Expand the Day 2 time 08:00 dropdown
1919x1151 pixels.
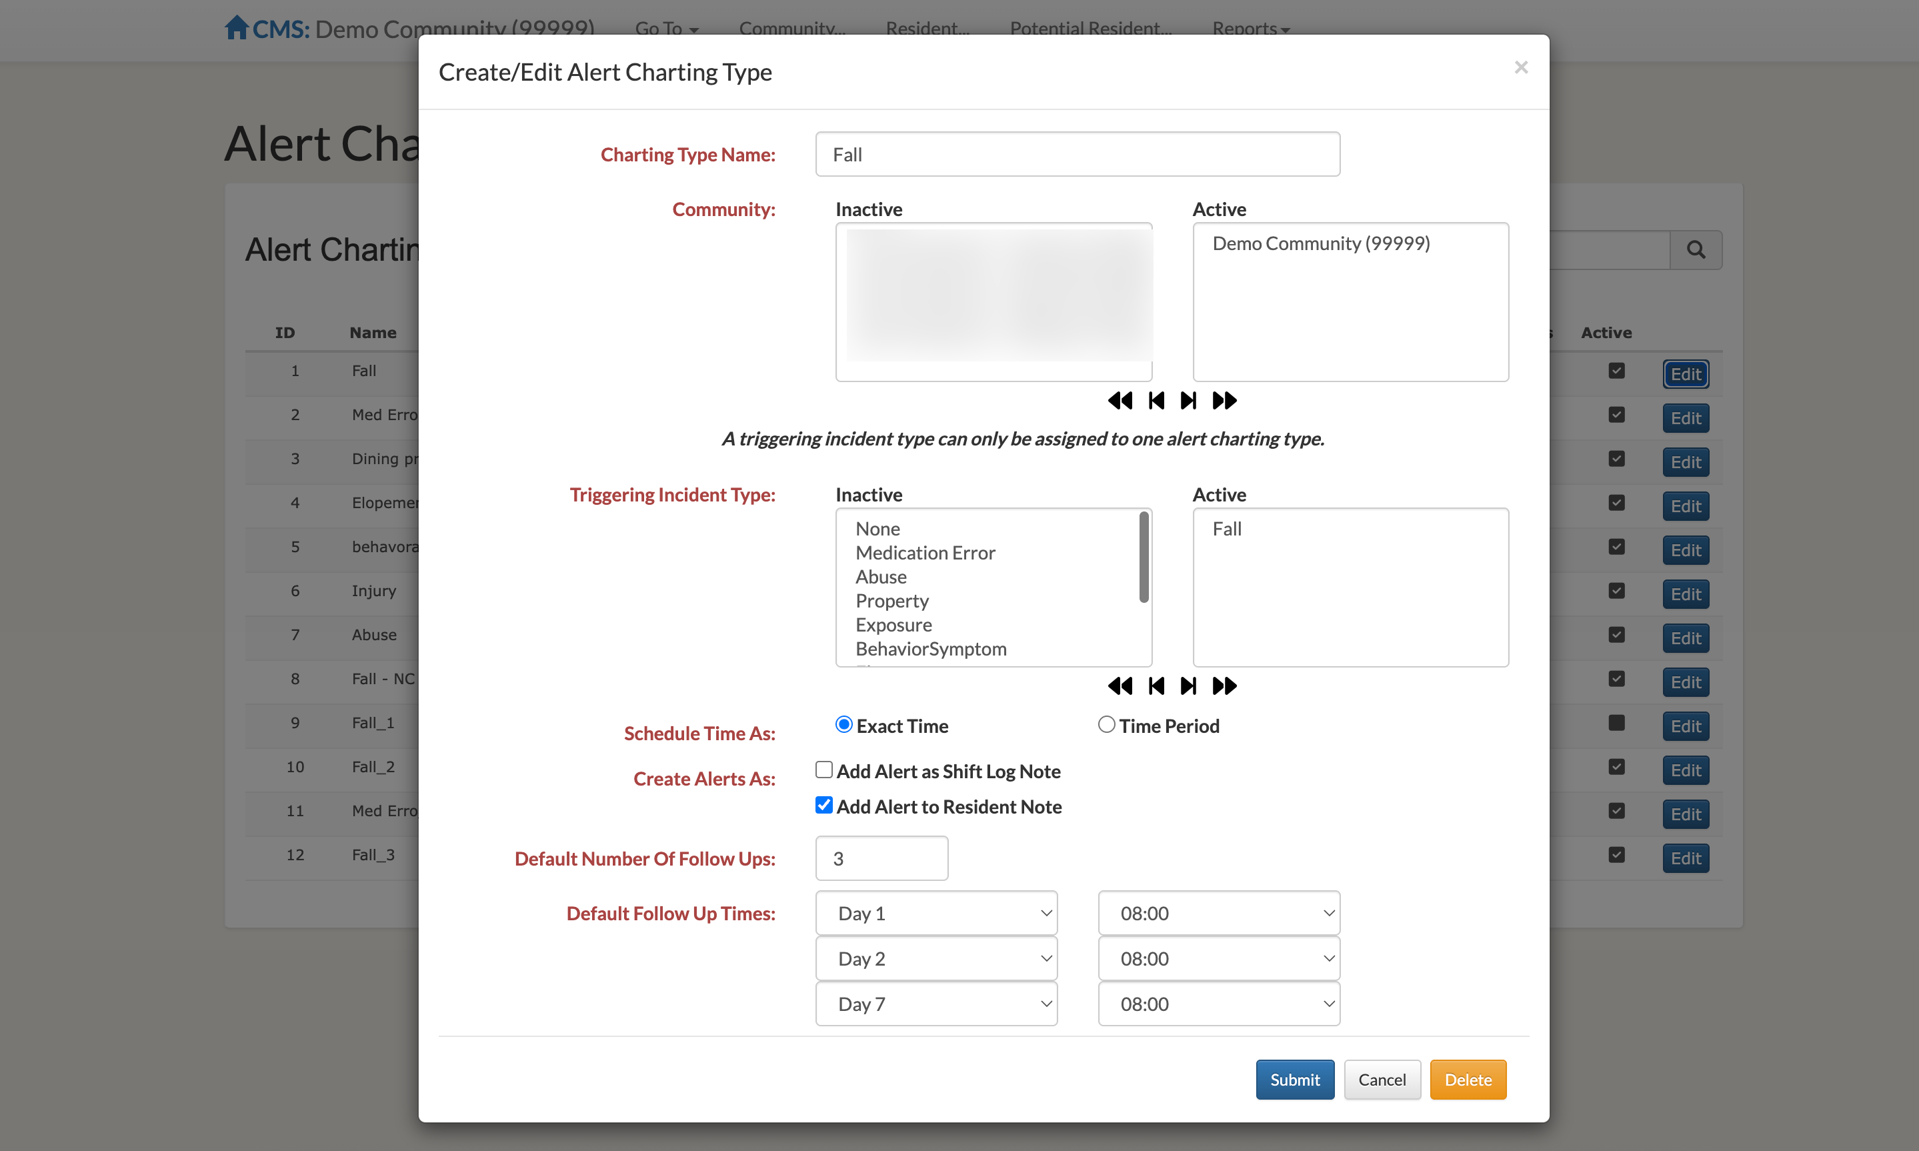[1218, 959]
